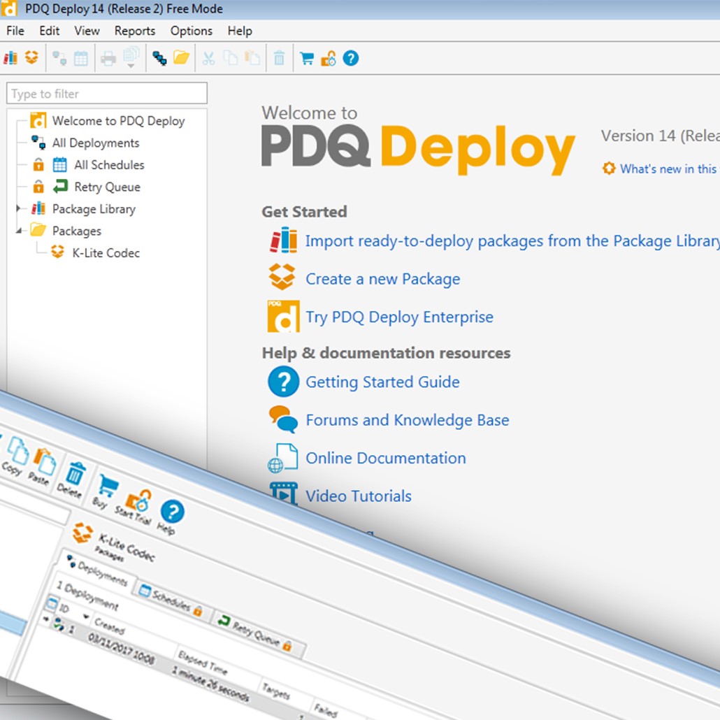
Task: Click the PDQ 'd' icon beside Try Enterprise
Action: 283,316
